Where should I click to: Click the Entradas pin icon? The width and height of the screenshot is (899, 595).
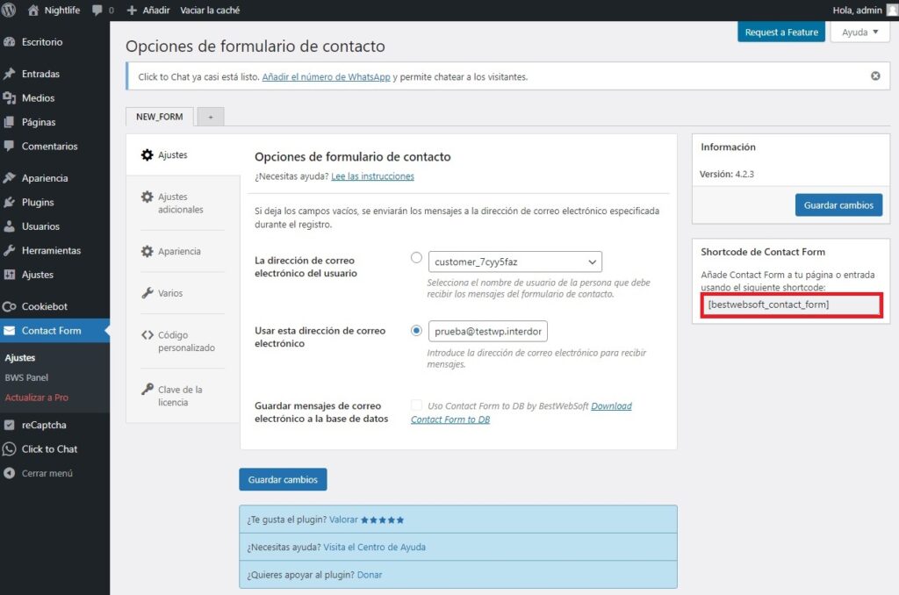[x=9, y=74]
